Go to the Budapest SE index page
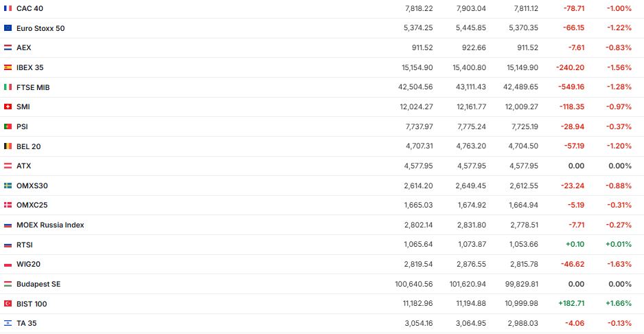644x334 pixels. pos(38,284)
